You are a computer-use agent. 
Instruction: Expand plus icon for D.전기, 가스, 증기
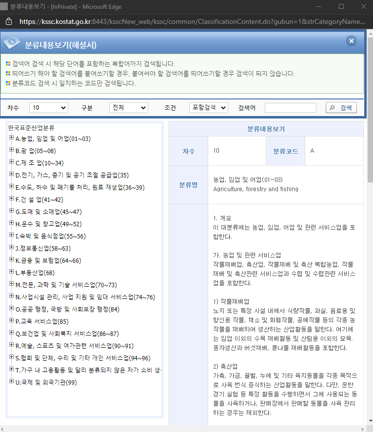(11, 174)
